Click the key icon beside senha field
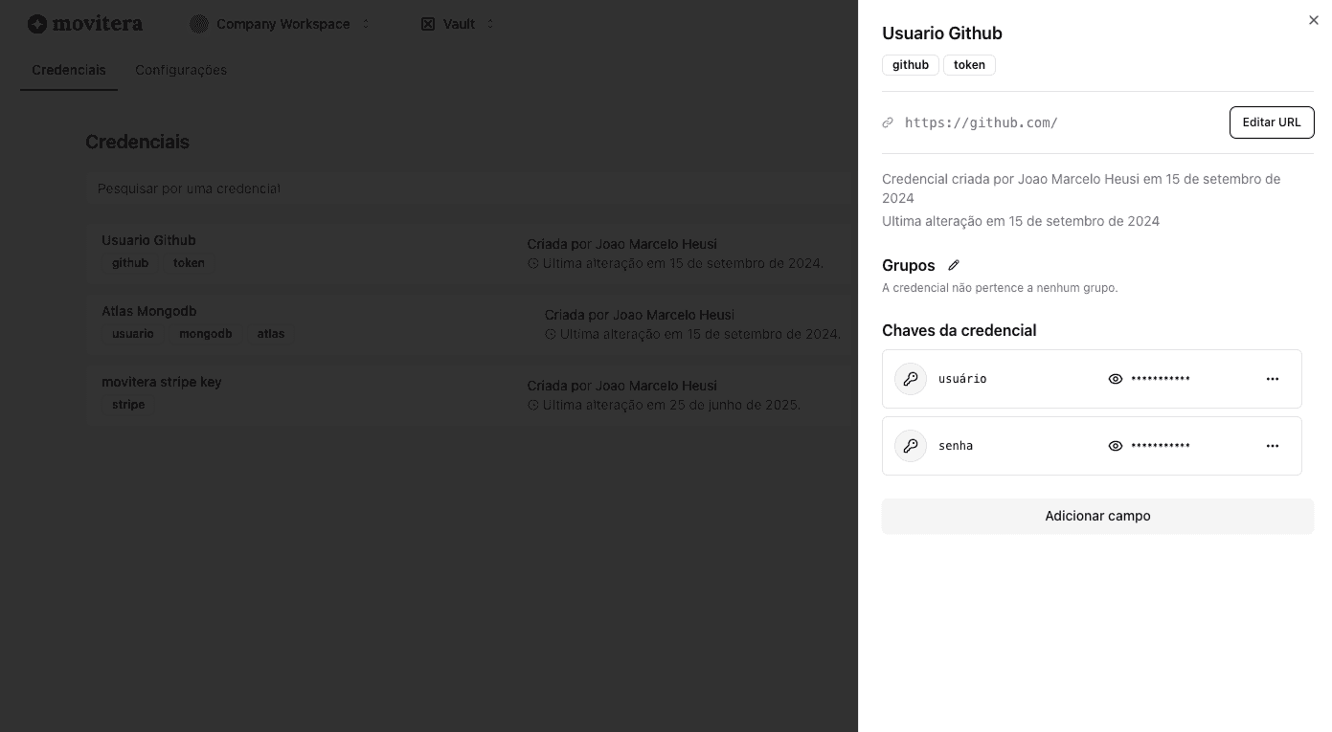Viewport: 1332px width, 732px height. pos(911,446)
